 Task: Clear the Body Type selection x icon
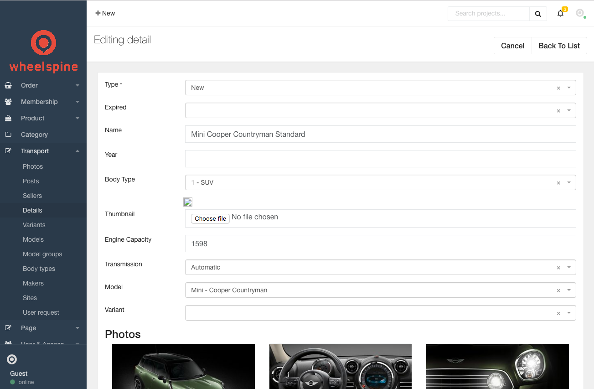558,183
